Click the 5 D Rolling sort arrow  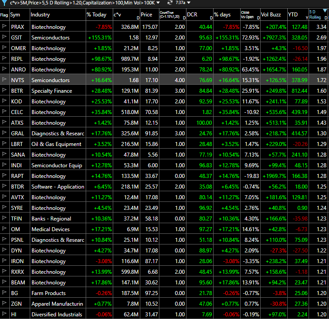(325, 11)
